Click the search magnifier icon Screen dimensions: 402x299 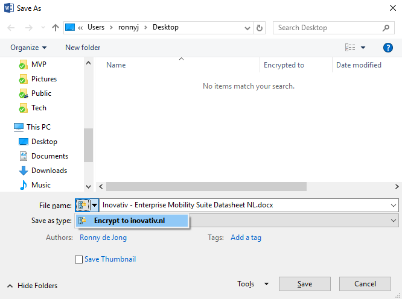pos(386,28)
